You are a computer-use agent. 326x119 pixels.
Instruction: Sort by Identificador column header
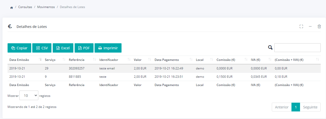pos(129,60)
